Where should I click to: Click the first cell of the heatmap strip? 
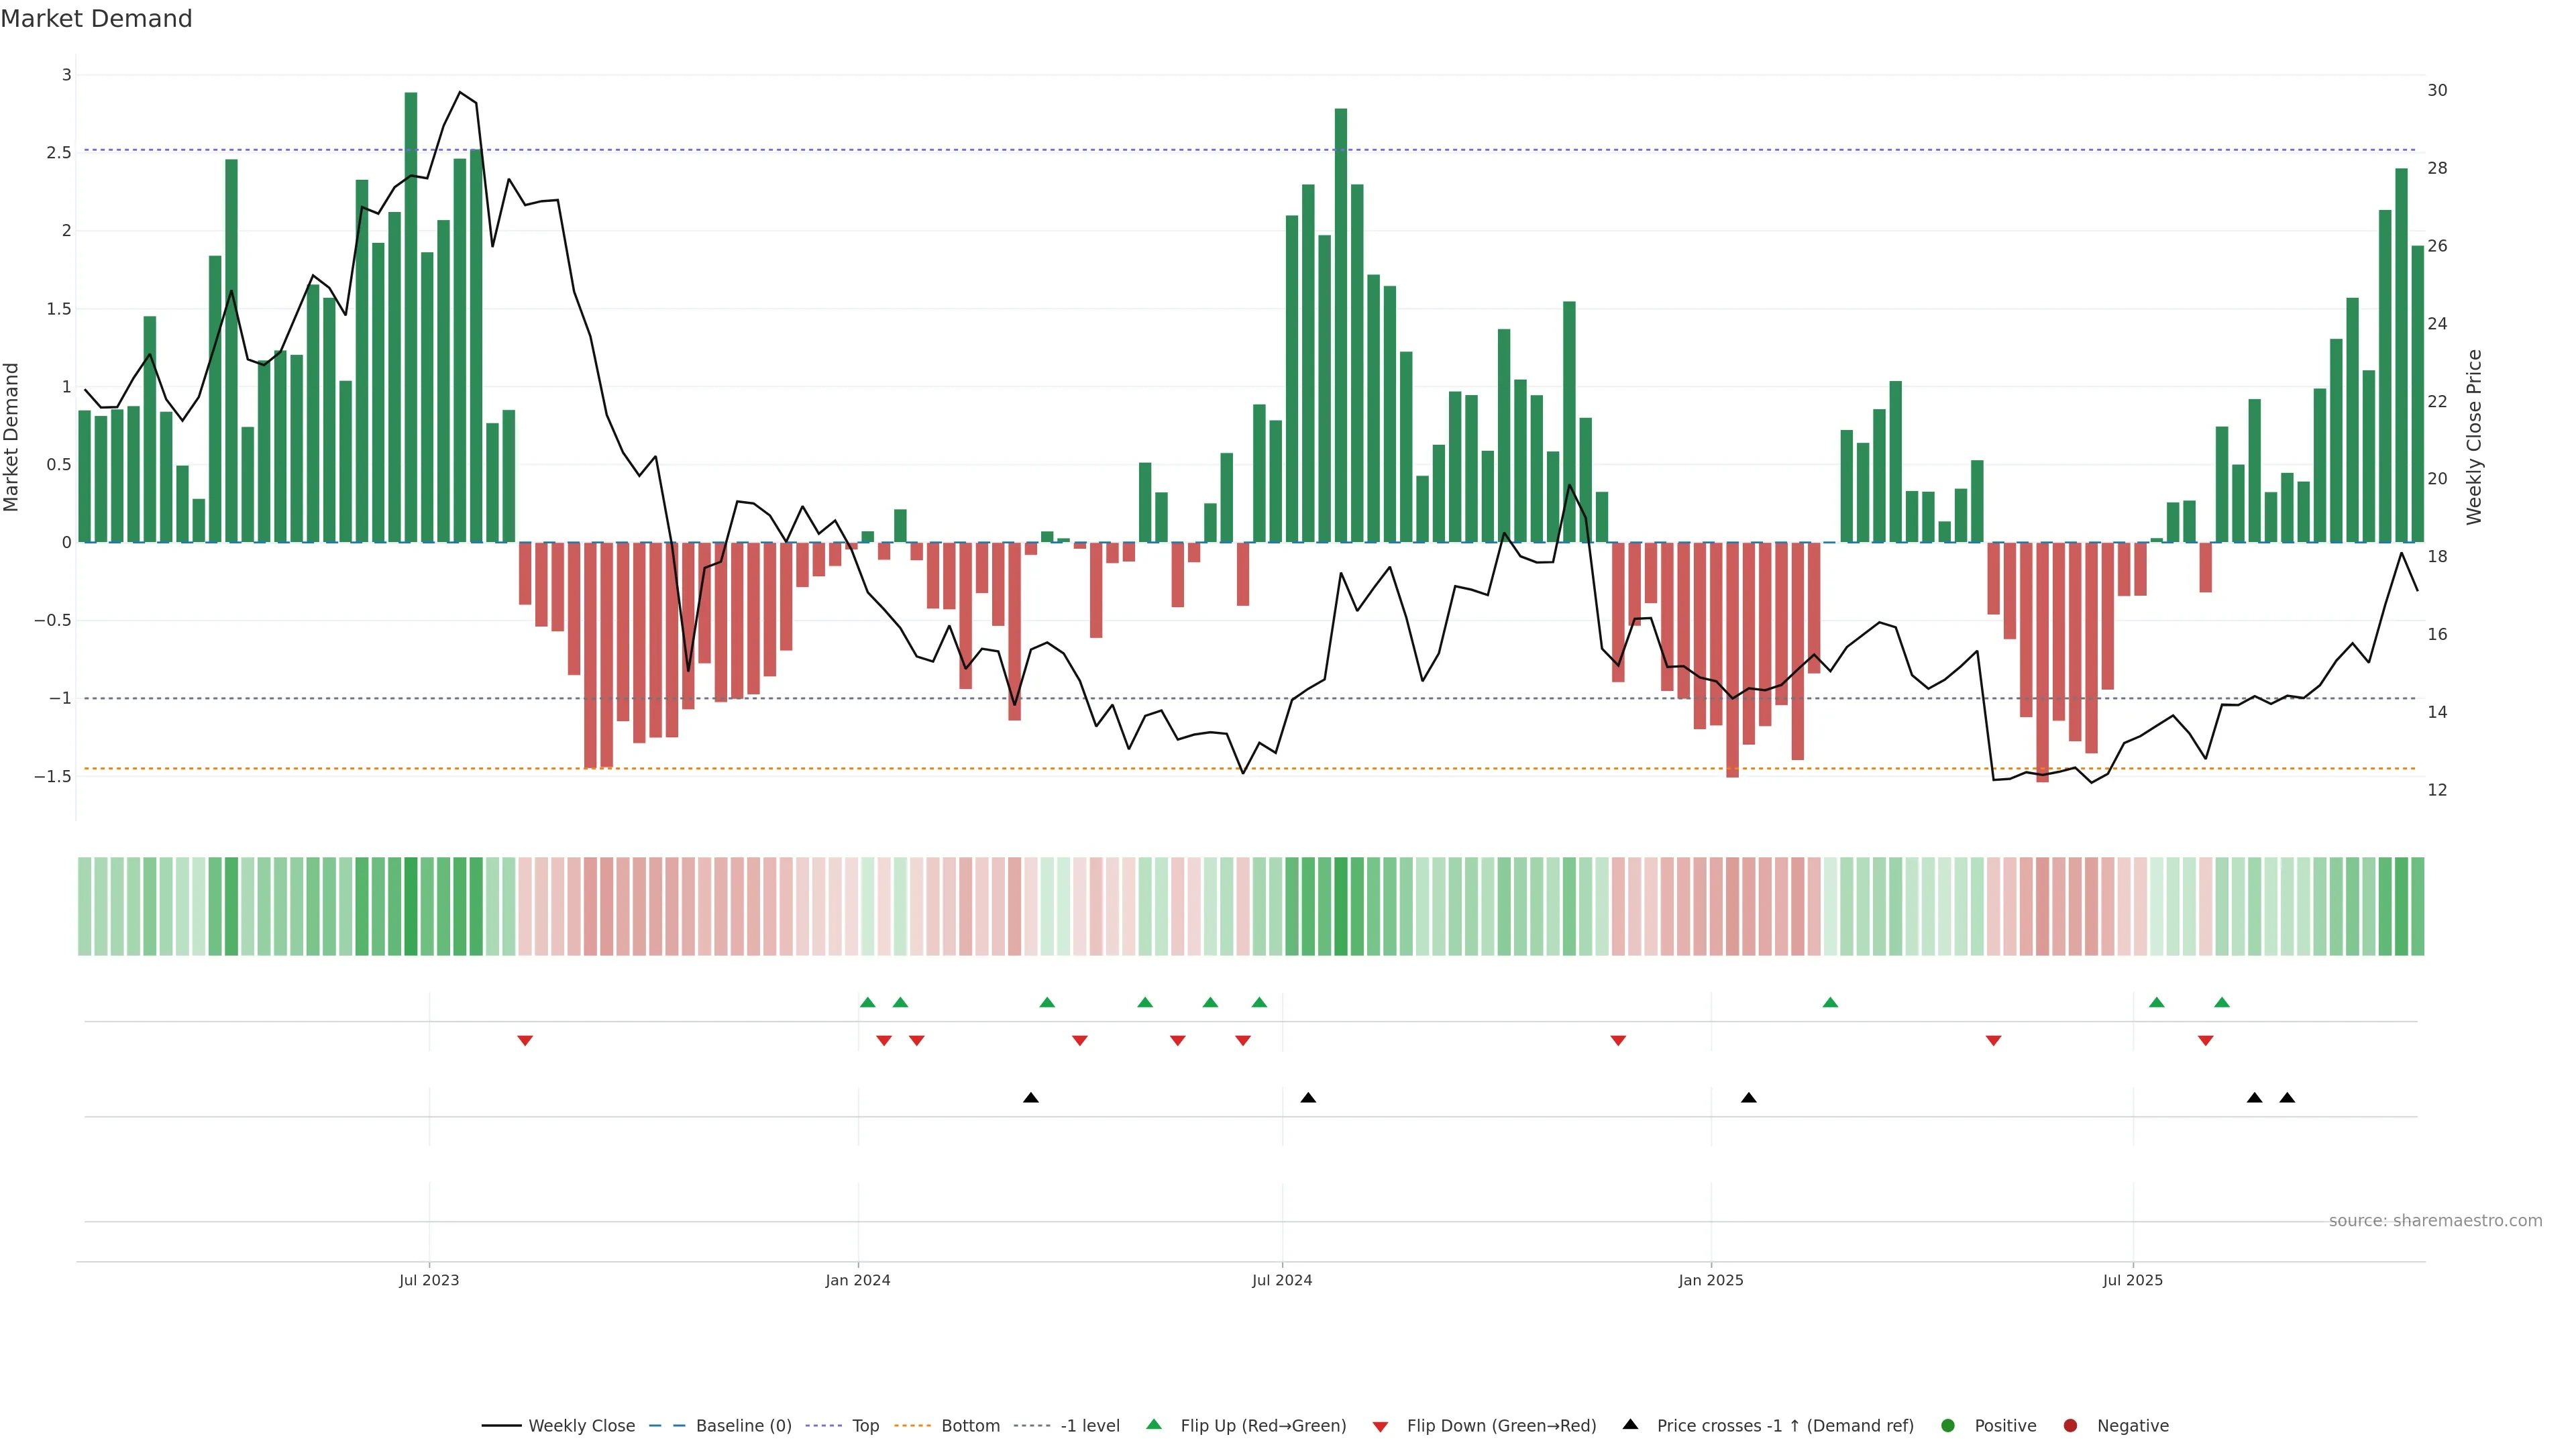85,906
